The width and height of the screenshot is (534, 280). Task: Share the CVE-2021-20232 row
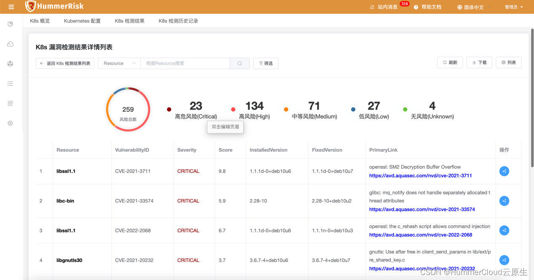(504, 260)
